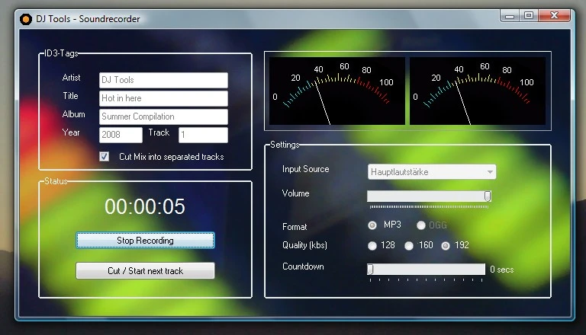This screenshot has height=335, width=586.
Task: Click the Album field with Summer Compilation
Action: (163, 116)
